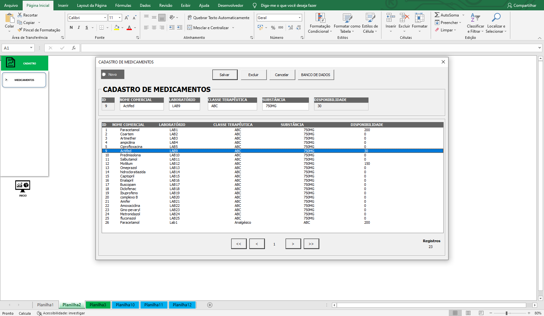Click the AutoSoma sigma icon
Viewport: 544px width, 316px height.
(x=437, y=15)
